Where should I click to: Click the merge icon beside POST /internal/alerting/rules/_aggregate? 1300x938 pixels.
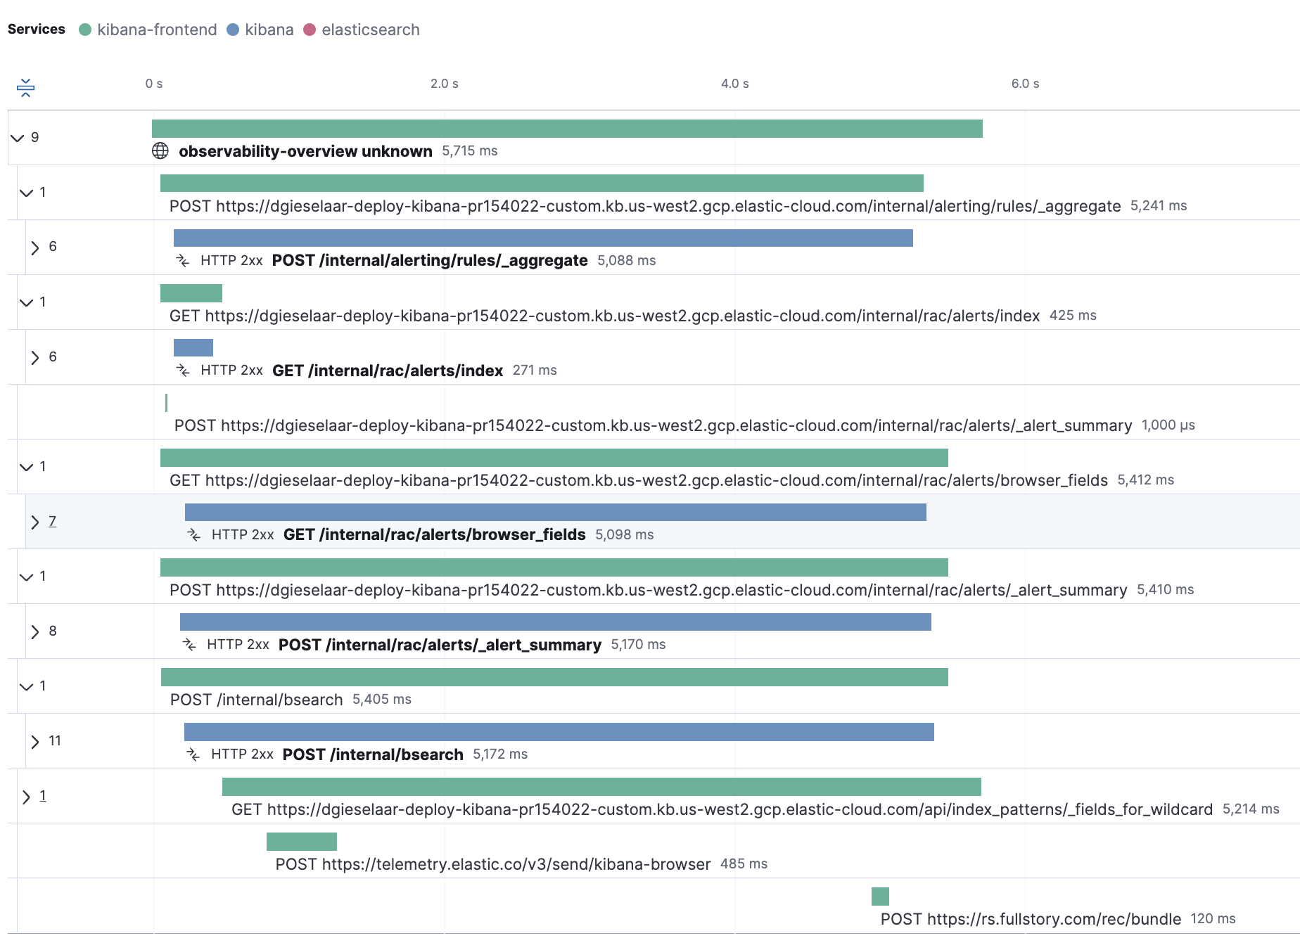click(184, 260)
